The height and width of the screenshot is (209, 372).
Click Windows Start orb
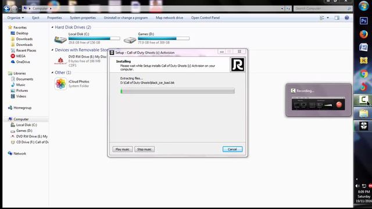pos(363,6)
